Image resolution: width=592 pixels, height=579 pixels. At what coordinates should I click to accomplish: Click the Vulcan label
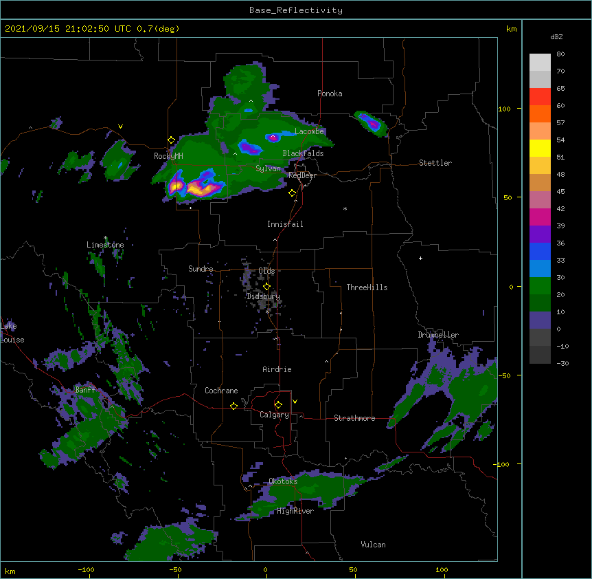[373, 545]
